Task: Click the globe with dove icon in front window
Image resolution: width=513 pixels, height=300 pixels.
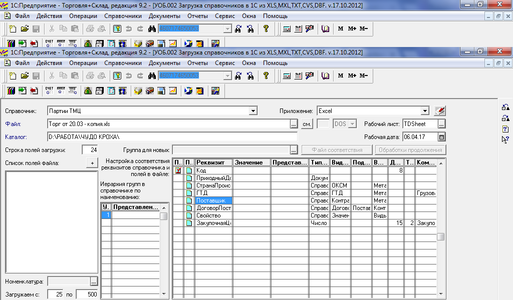Action: click(188, 91)
